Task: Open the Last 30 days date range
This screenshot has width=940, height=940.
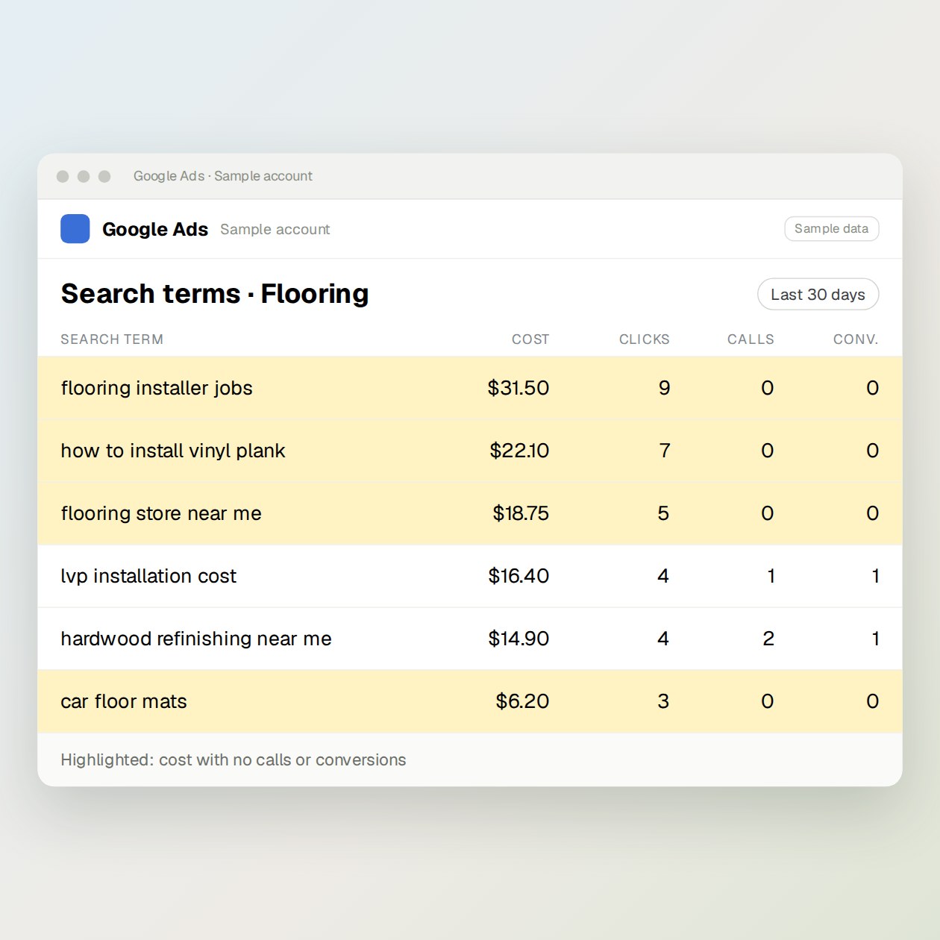Action: pyautogui.click(x=818, y=295)
